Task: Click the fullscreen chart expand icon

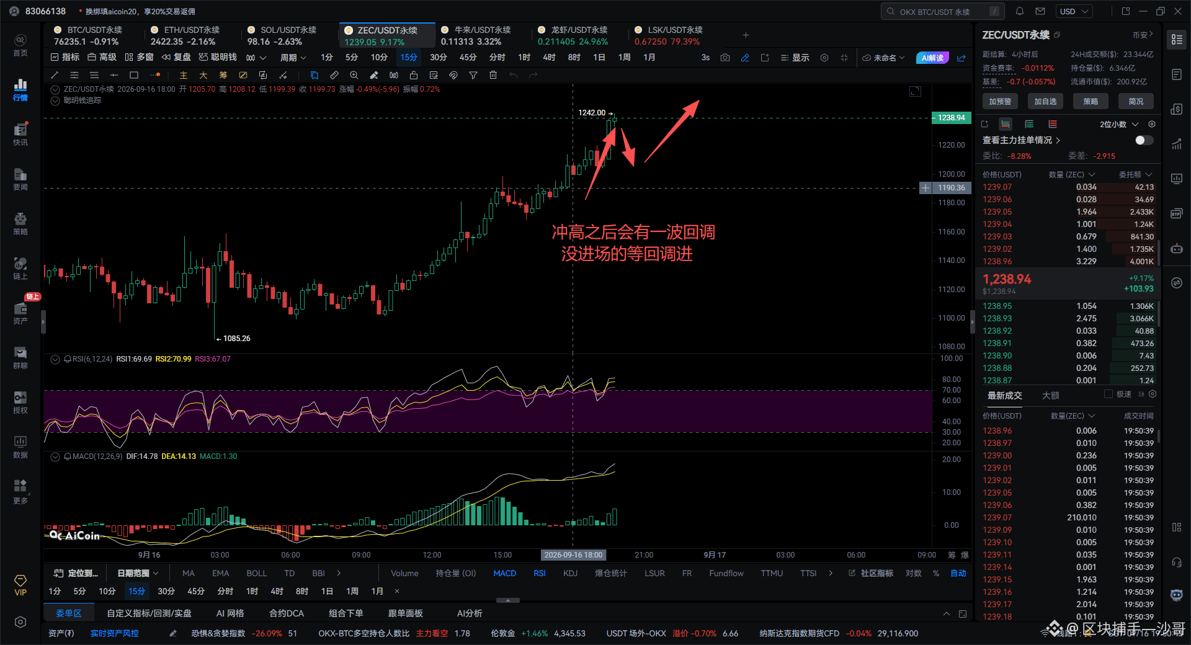Action: click(915, 91)
